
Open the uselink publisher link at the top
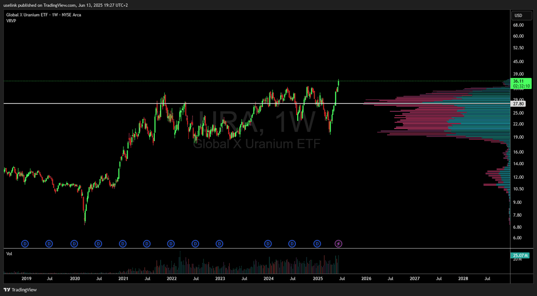point(10,5)
